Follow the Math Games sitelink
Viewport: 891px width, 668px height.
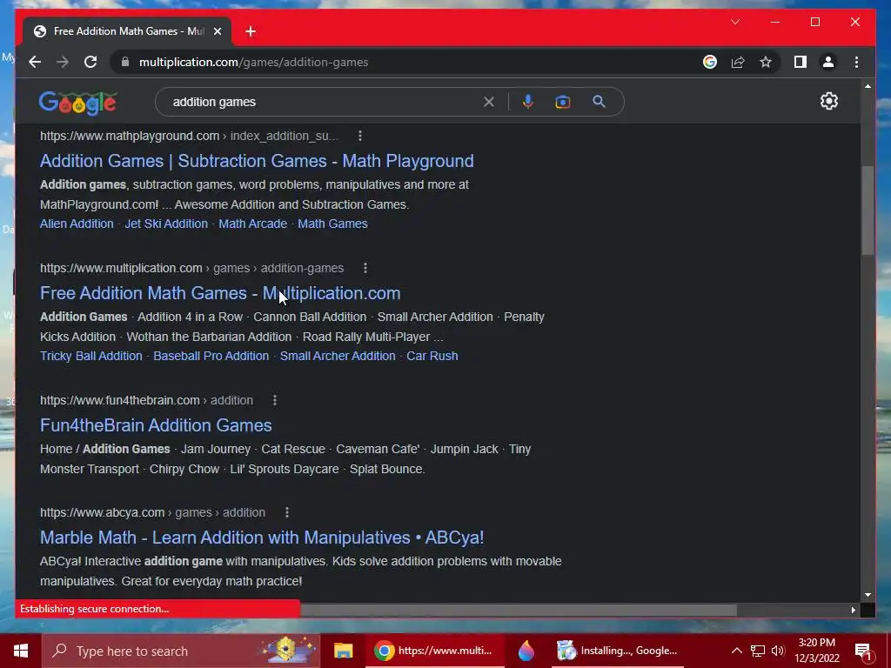click(x=332, y=224)
